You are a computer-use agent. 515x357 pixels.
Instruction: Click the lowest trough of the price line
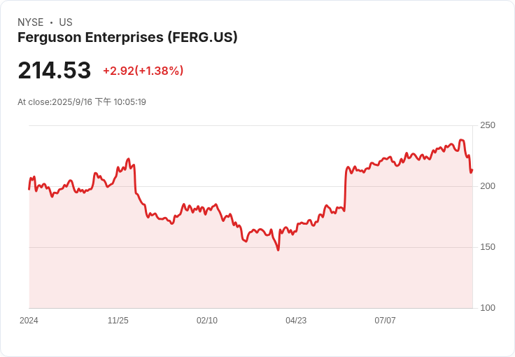pos(278,250)
